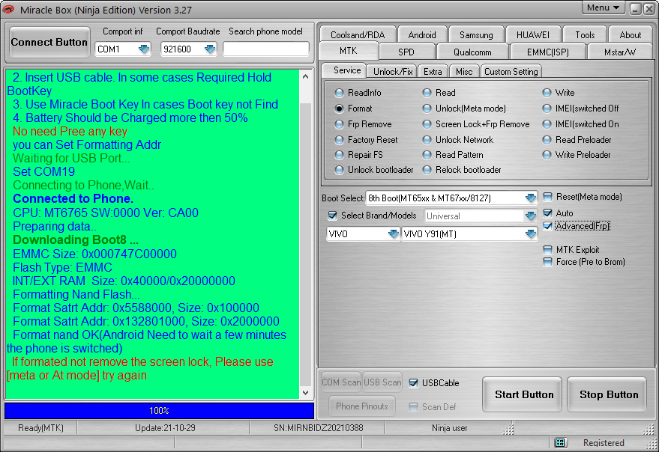Click the Miracle Box red logo icon
This screenshot has width=659, height=452.
tap(8, 9)
